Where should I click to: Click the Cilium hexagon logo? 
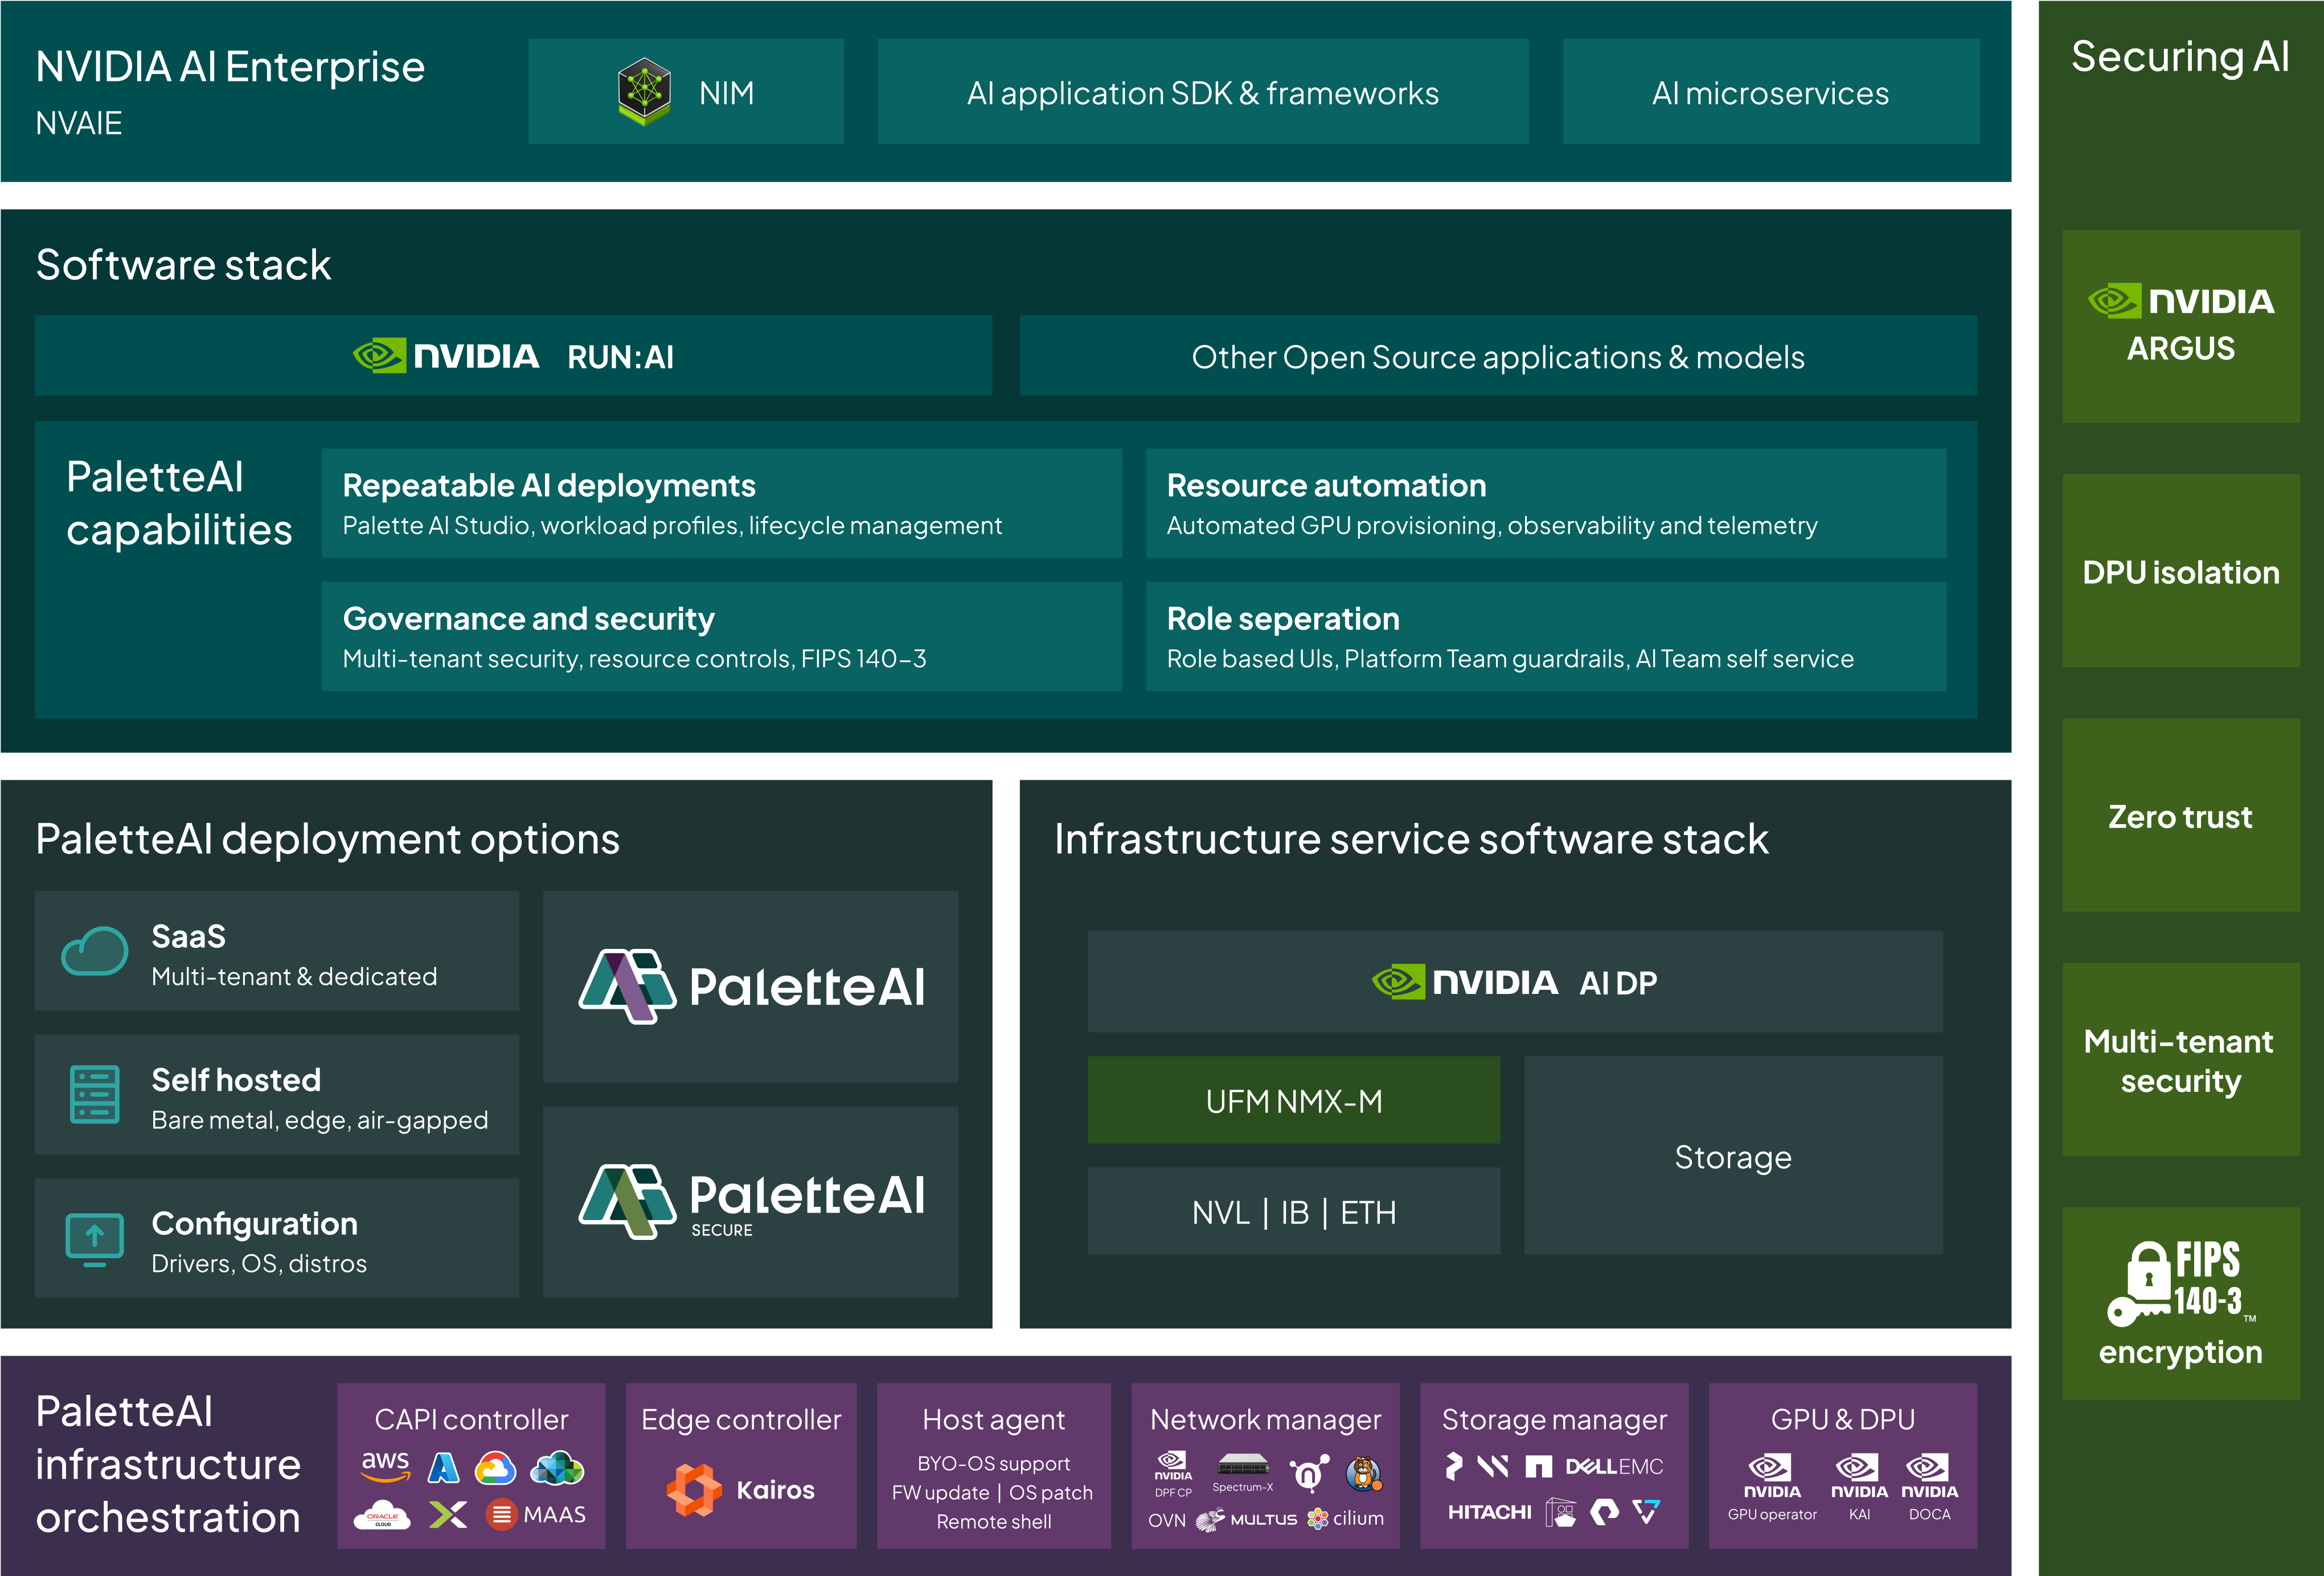pos(1318,1518)
